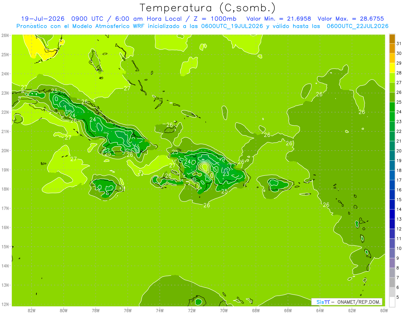
Task: Click the '12N' latitude axis label
Action: point(5,304)
